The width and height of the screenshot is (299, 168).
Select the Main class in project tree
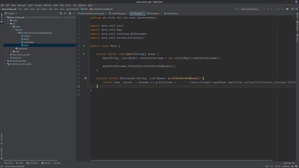(x=25, y=45)
